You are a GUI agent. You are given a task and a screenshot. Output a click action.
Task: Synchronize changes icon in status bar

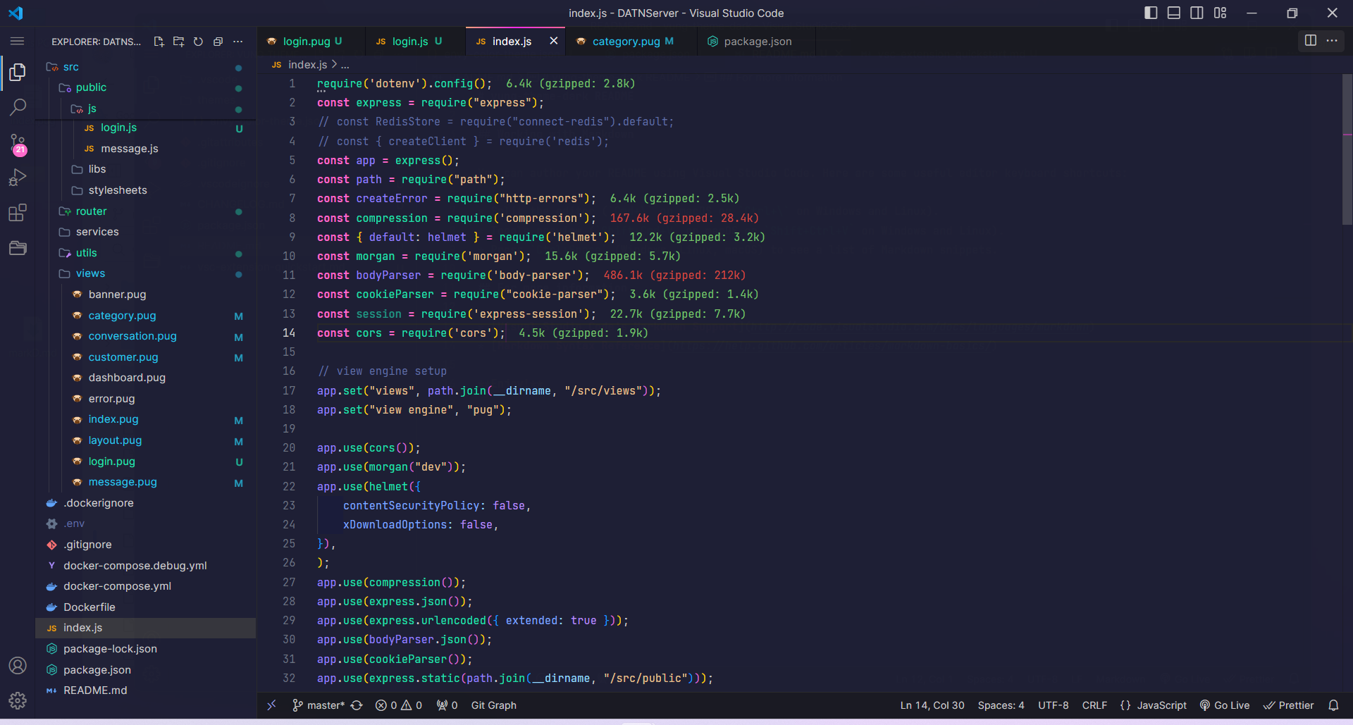point(357,705)
